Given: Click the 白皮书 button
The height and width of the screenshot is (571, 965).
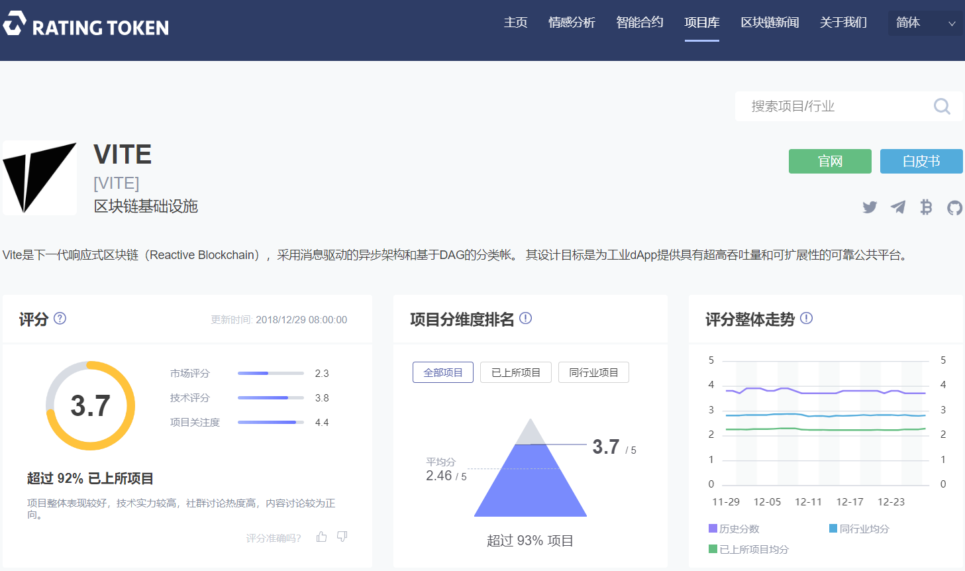Looking at the screenshot, I should pyautogui.click(x=921, y=161).
